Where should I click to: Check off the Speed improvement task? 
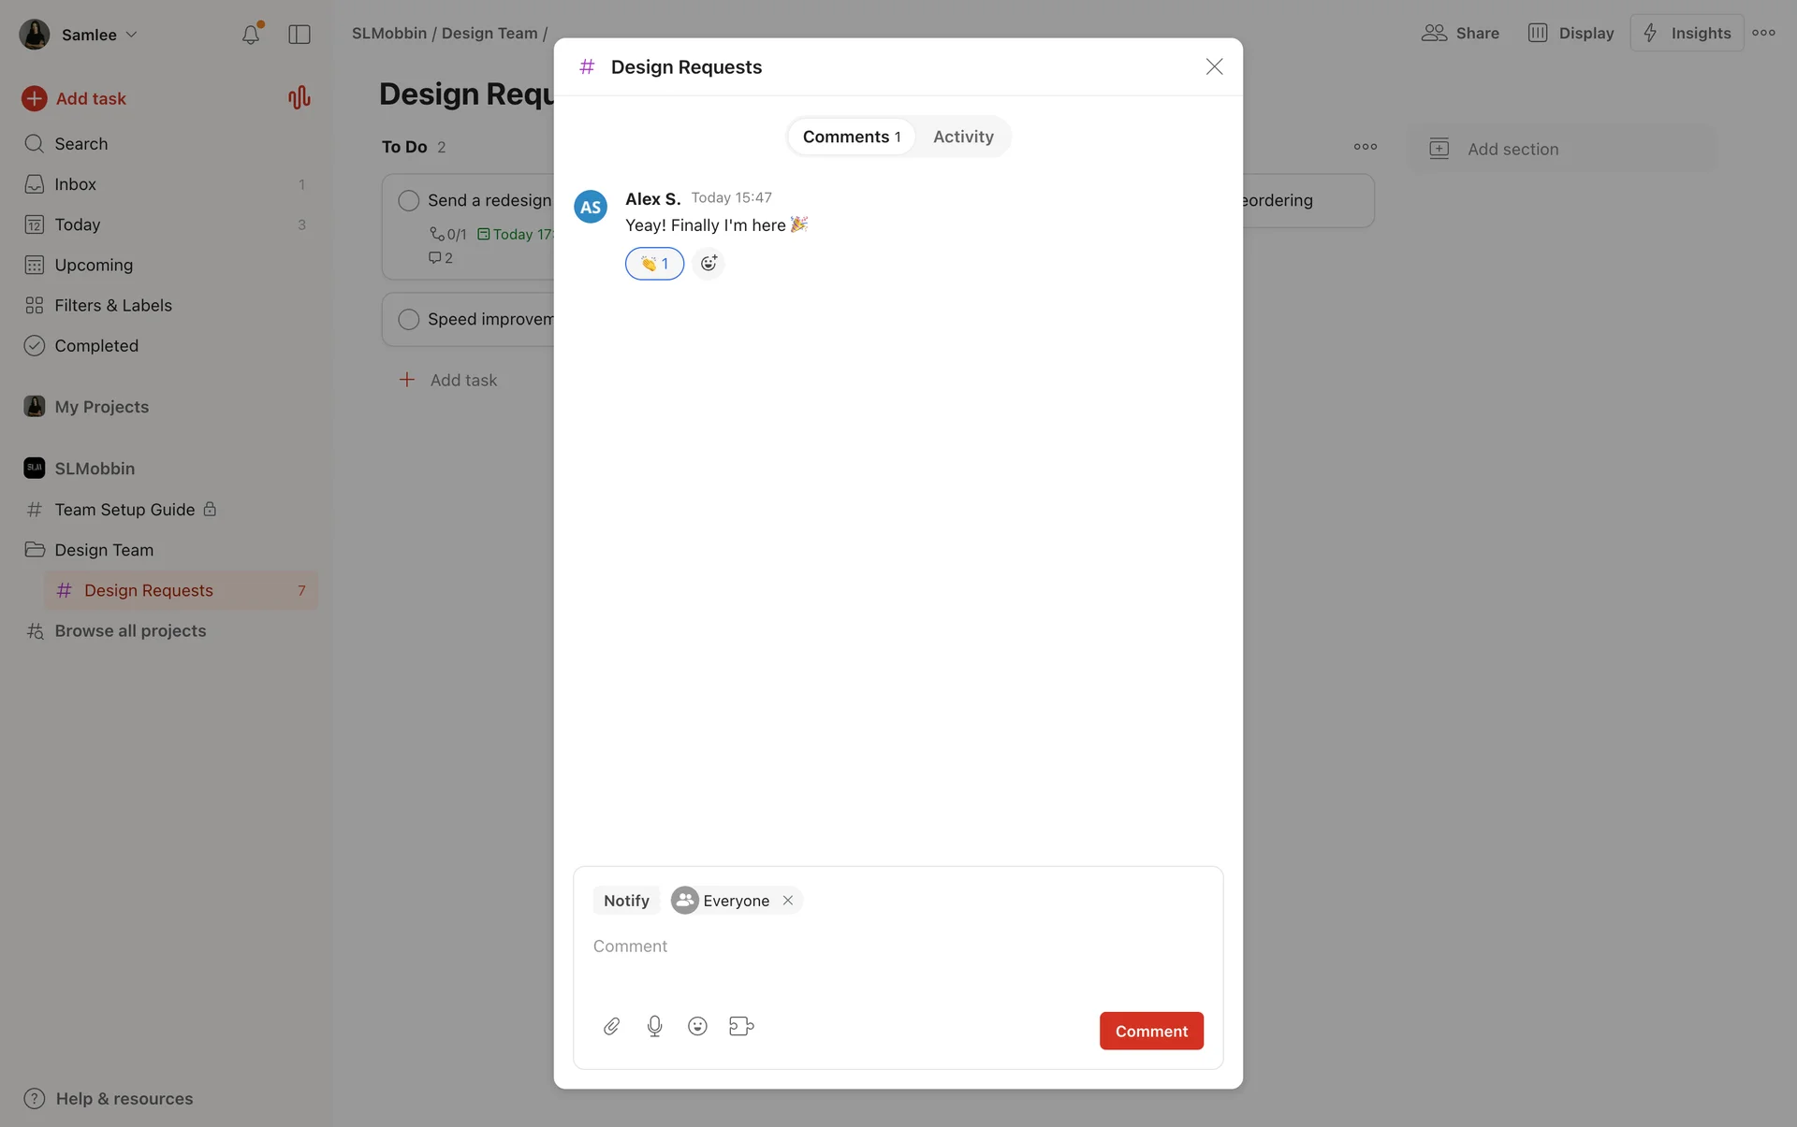pyautogui.click(x=409, y=319)
